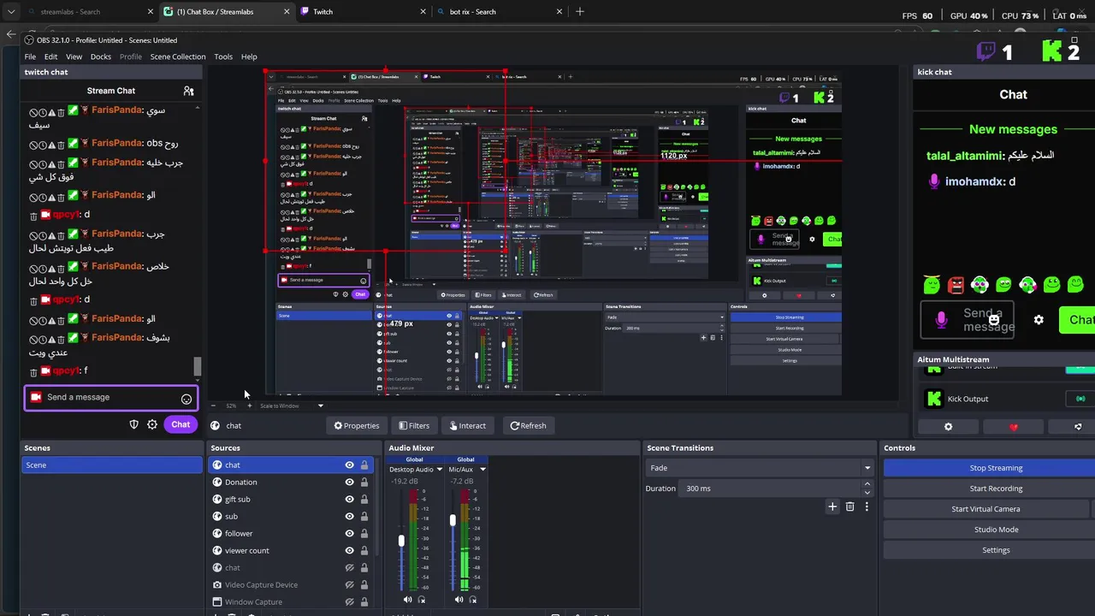Viewport: 1095px width, 616px height.
Task: Show the Window Capture source
Action: (349, 602)
